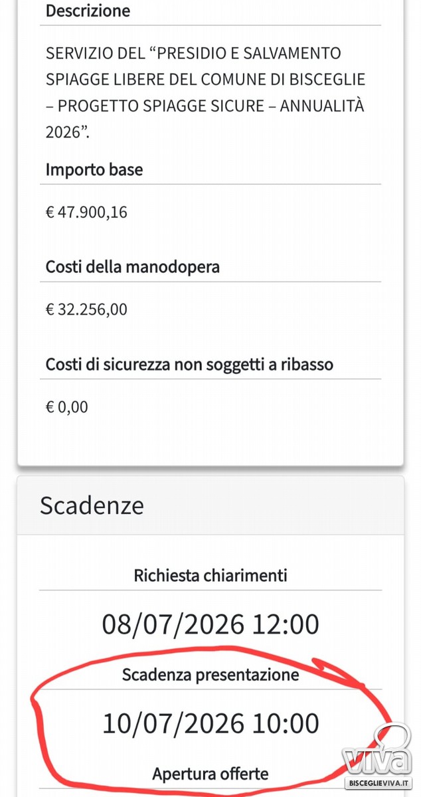Screen dimensions: 421x797
Task: Select the Richiesta chiarimenti label
Action: 210,575
